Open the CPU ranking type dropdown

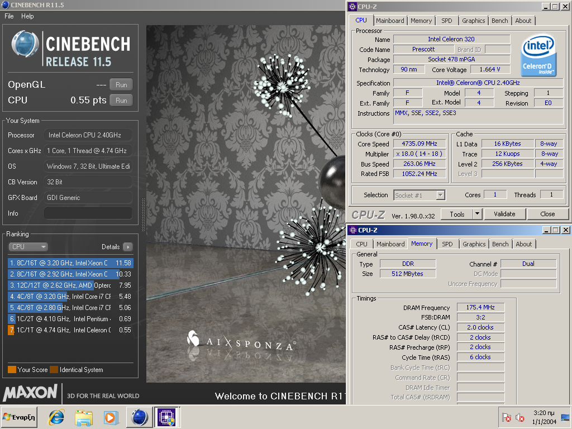tap(28, 247)
